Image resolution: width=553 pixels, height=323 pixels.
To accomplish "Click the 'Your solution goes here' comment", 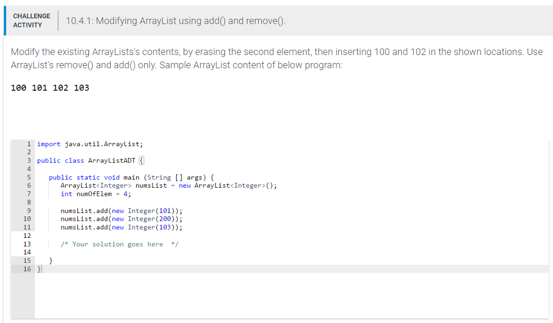I will (x=119, y=244).
